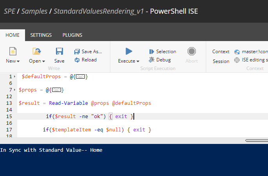Click the Save As icon
The height and width of the screenshot is (176, 268).
(77, 52)
